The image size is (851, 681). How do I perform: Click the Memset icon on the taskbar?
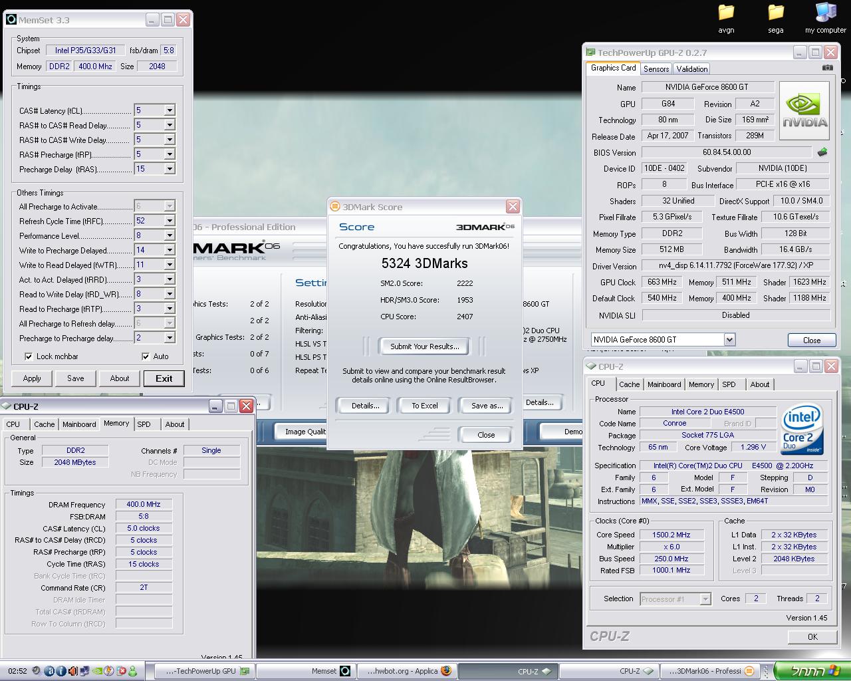coord(345,671)
